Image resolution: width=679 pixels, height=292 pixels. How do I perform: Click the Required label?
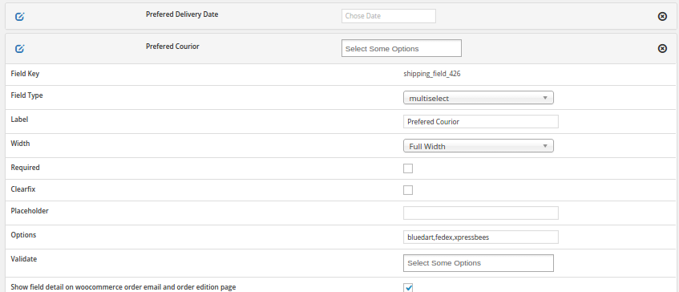click(25, 167)
